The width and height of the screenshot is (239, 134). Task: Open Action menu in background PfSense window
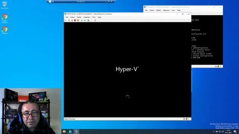(x=152, y=10)
